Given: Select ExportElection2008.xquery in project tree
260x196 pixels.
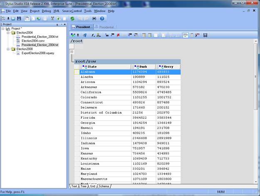Looking at the screenshot, I should (x=38, y=53).
